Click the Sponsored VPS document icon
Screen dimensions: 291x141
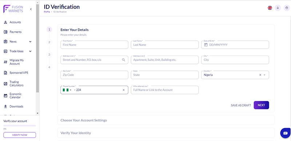[5, 73]
